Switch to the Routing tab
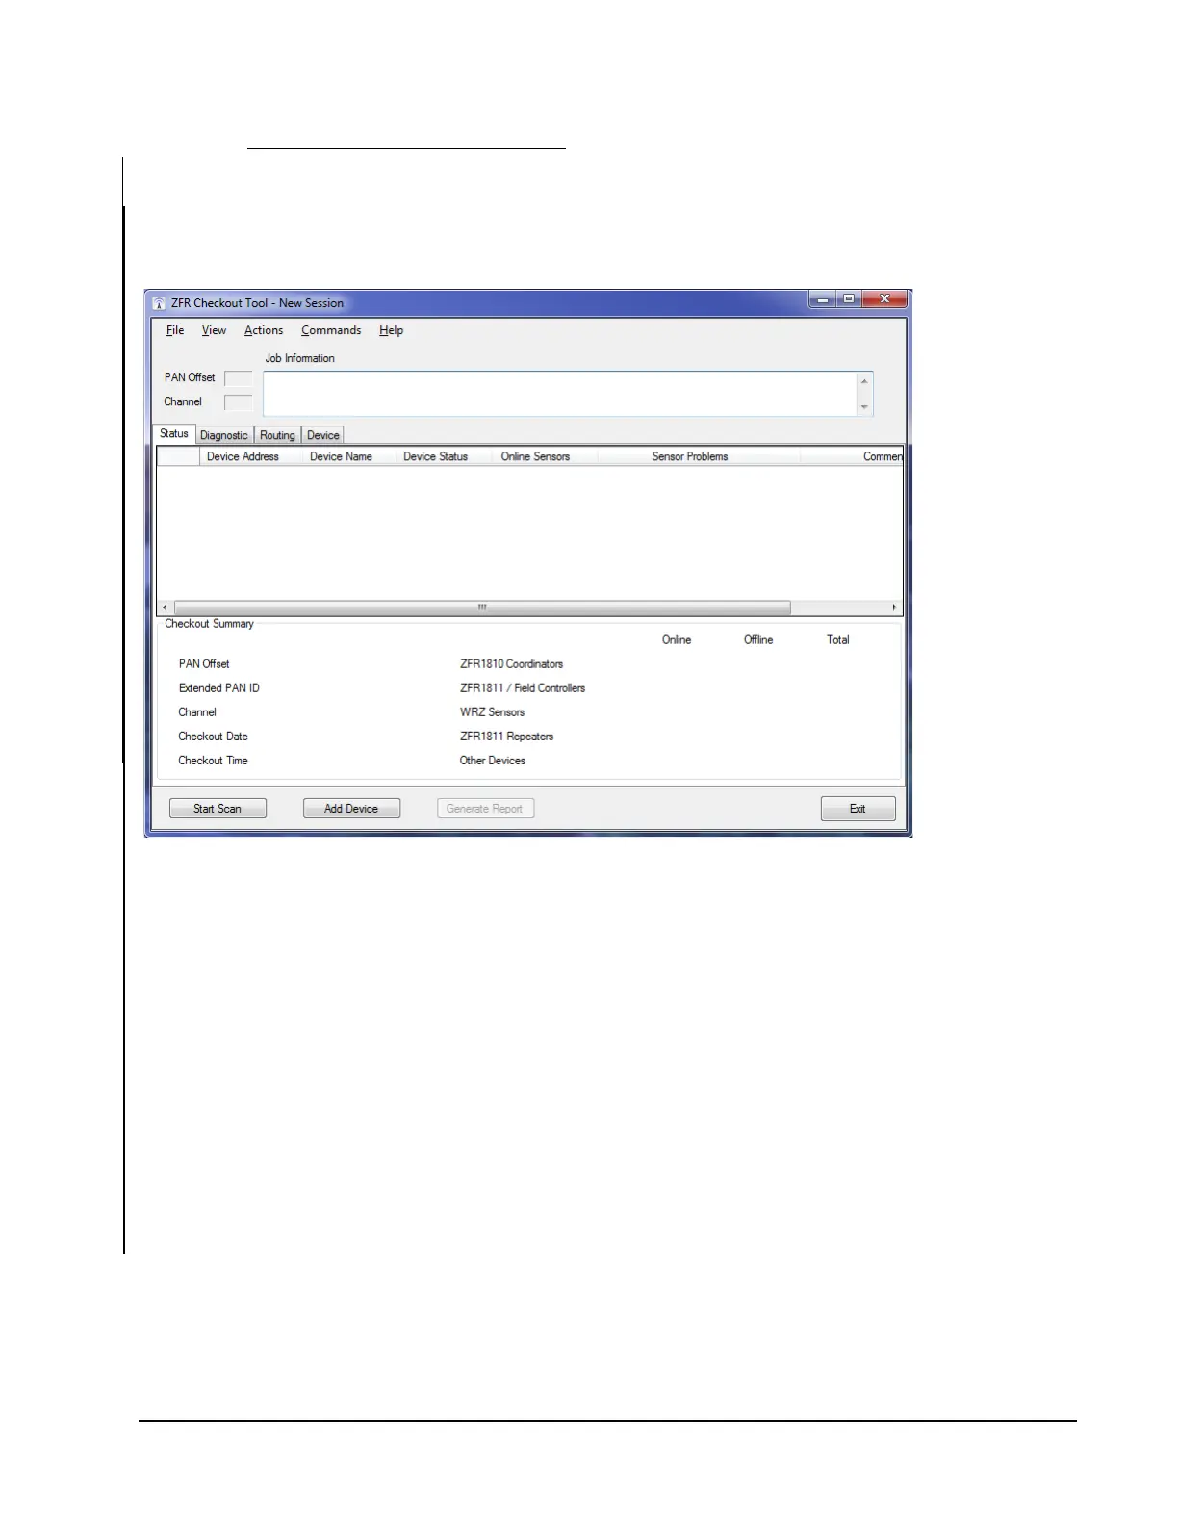1178x1525 pixels. [x=277, y=435]
